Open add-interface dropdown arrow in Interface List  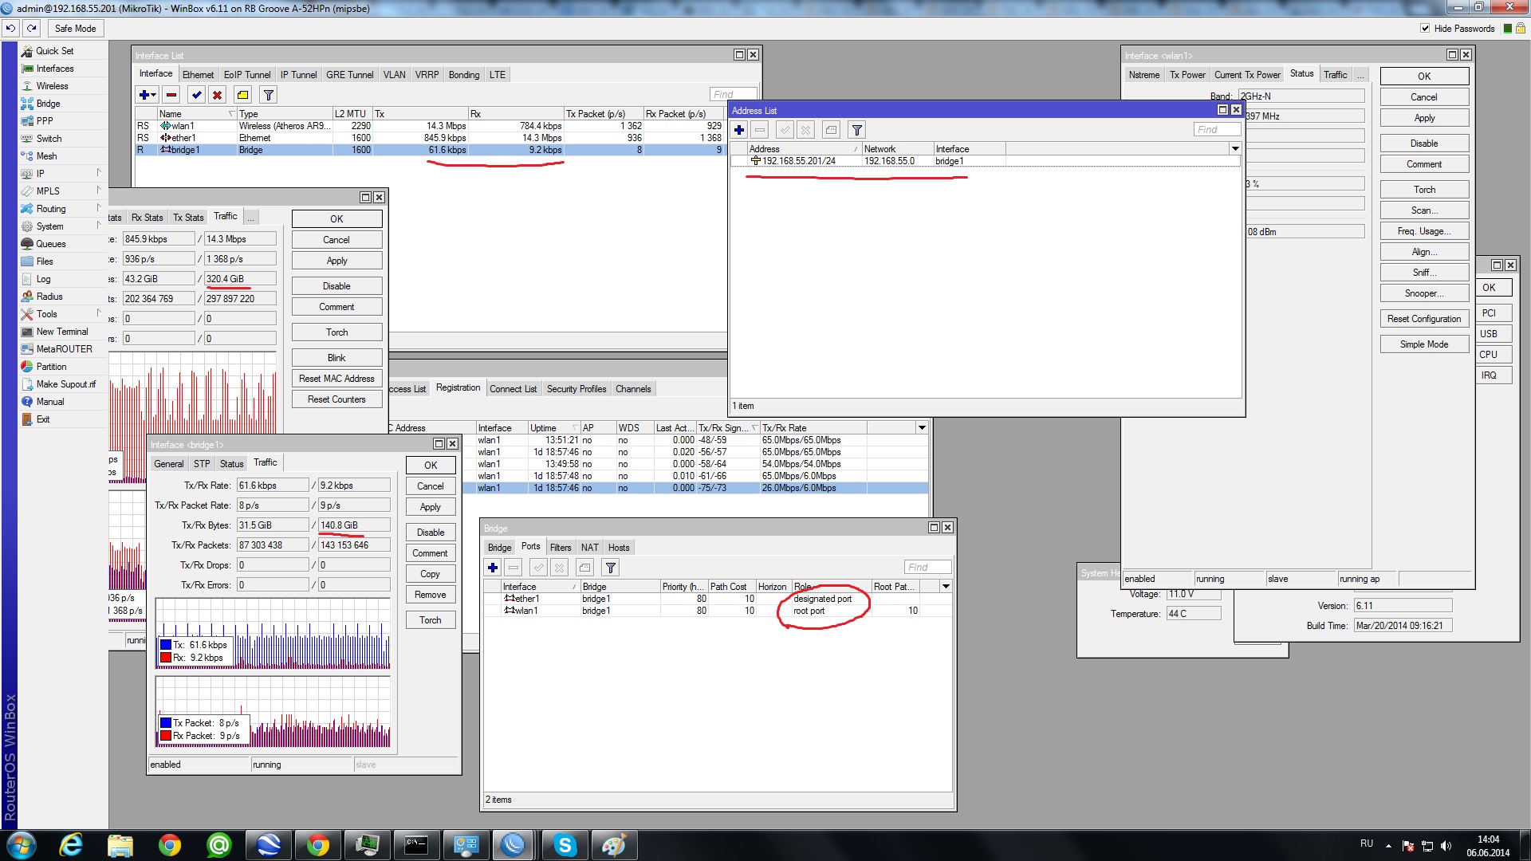click(153, 95)
